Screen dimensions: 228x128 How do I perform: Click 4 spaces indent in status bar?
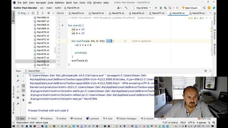click(201, 123)
